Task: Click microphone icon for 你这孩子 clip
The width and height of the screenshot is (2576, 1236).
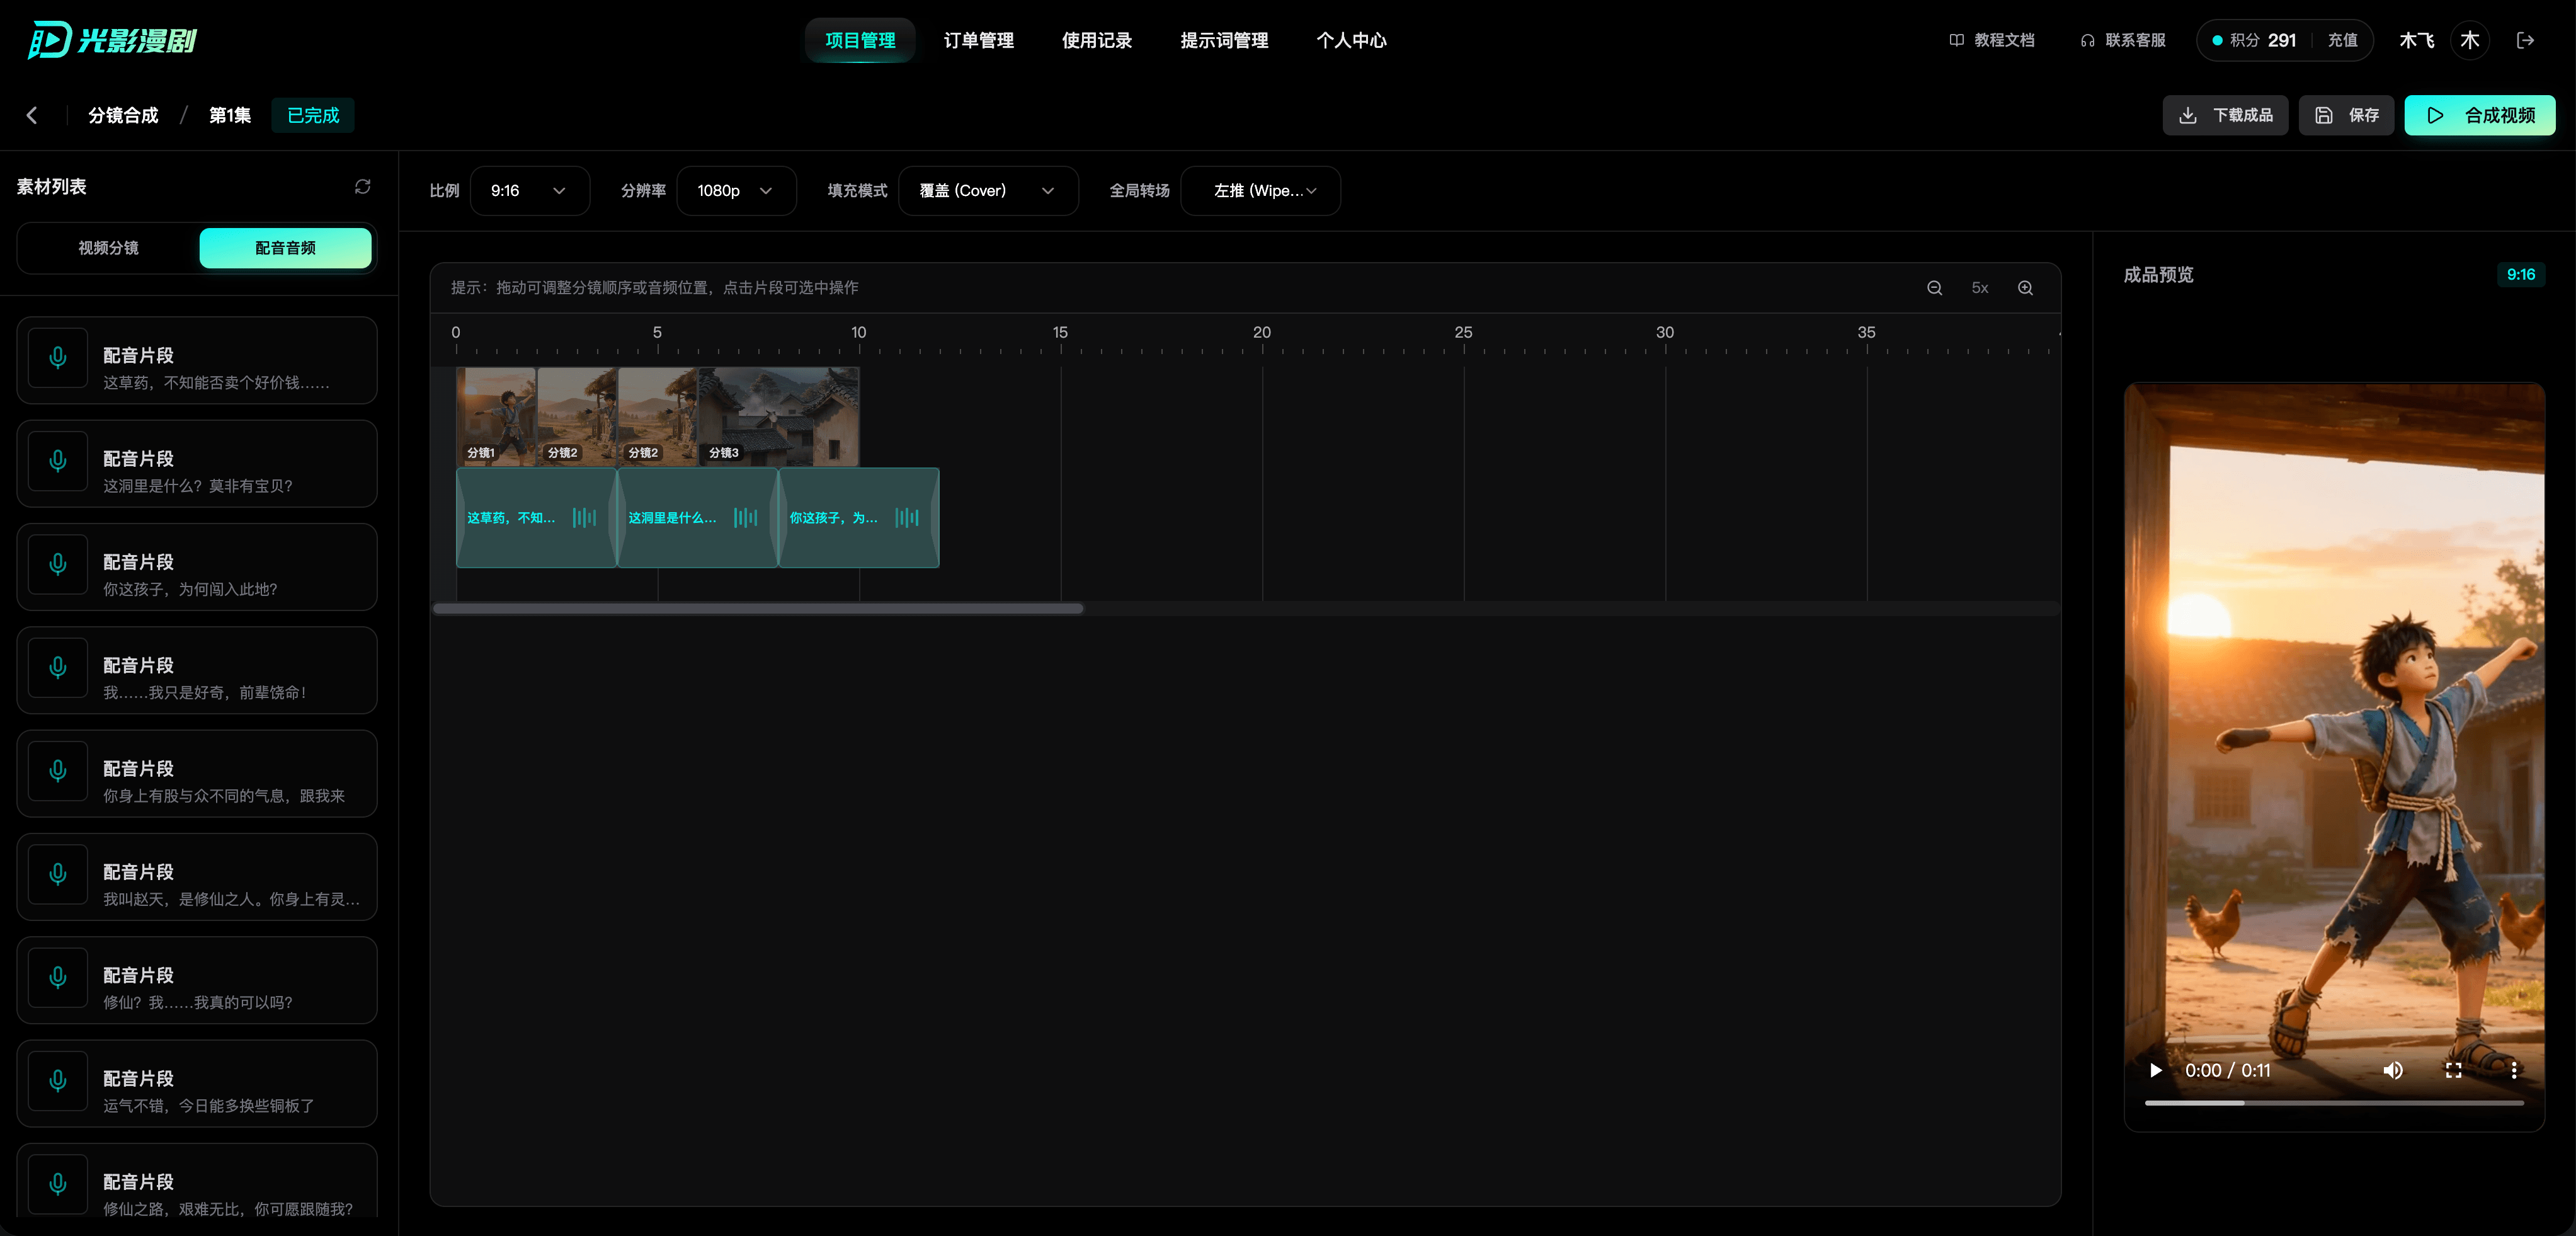Action: (x=58, y=565)
